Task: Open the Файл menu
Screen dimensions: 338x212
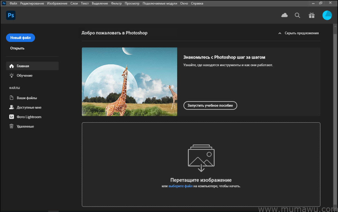Action: (13, 3)
